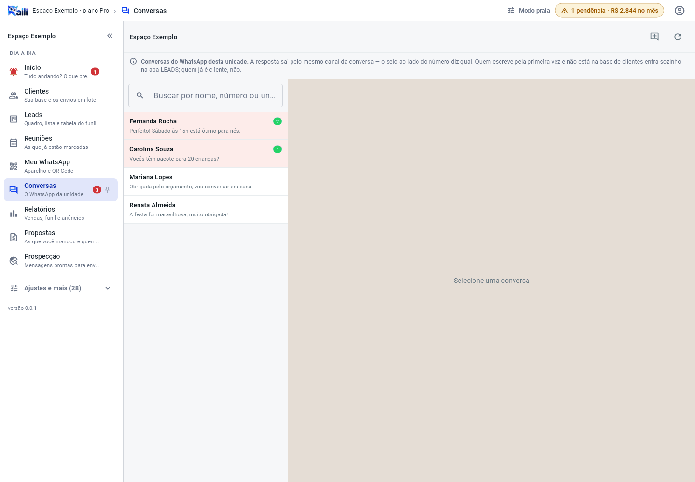Click the new conversation plus icon
The width and height of the screenshot is (695, 482).
coord(654,37)
